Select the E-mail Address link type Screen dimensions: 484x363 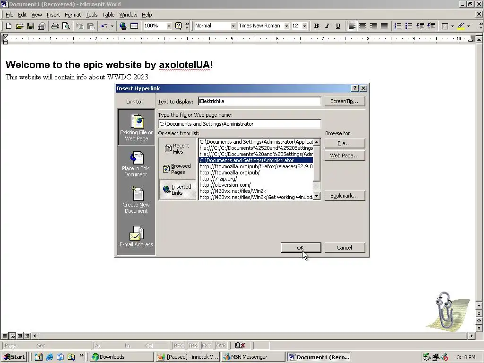[136, 237]
